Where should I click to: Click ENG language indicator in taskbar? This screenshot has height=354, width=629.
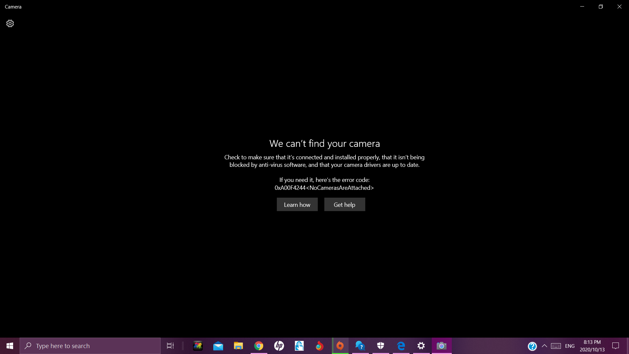(570, 346)
